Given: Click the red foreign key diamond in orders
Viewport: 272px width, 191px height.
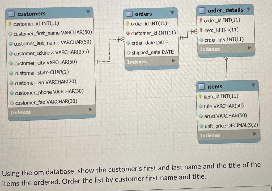Looking at the screenshot, I should click(128, 33).
